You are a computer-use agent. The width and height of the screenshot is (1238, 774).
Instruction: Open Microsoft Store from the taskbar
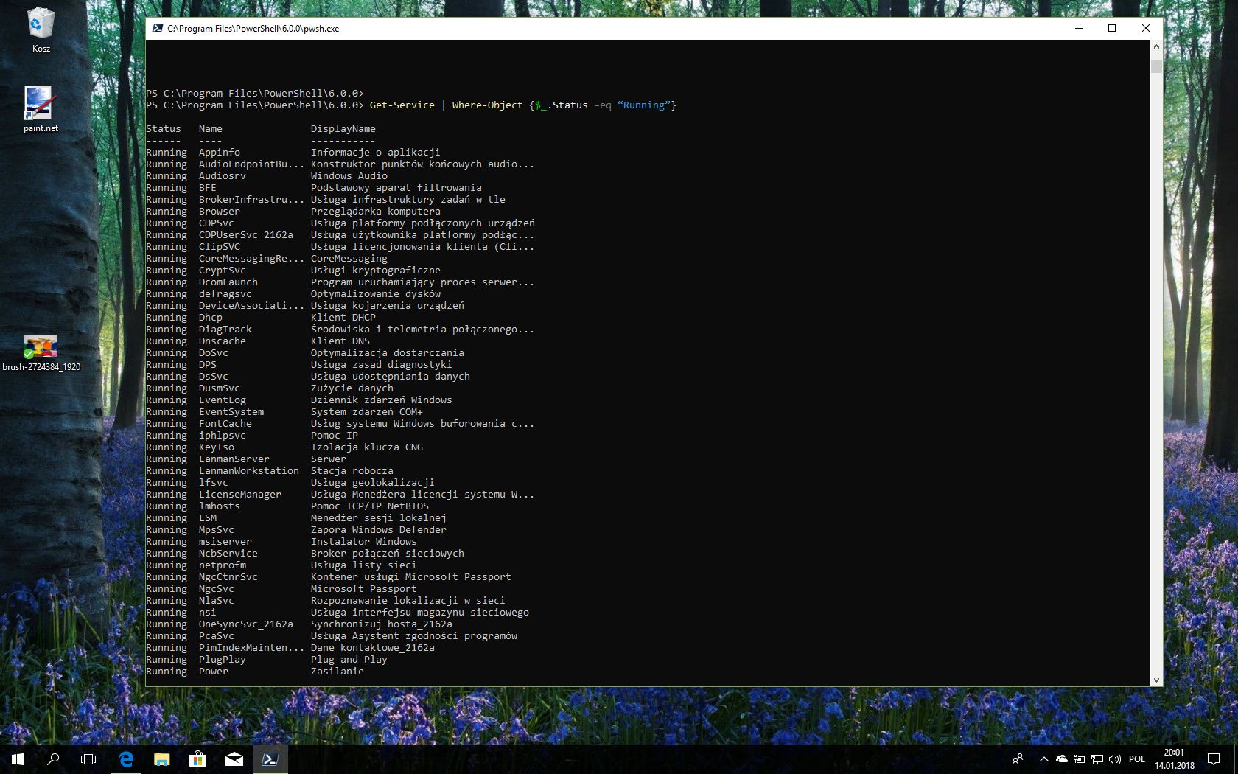click(x=197, y=759)
